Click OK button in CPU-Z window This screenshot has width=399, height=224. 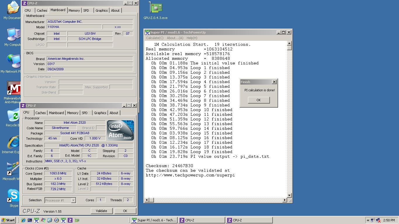[125, 211]
